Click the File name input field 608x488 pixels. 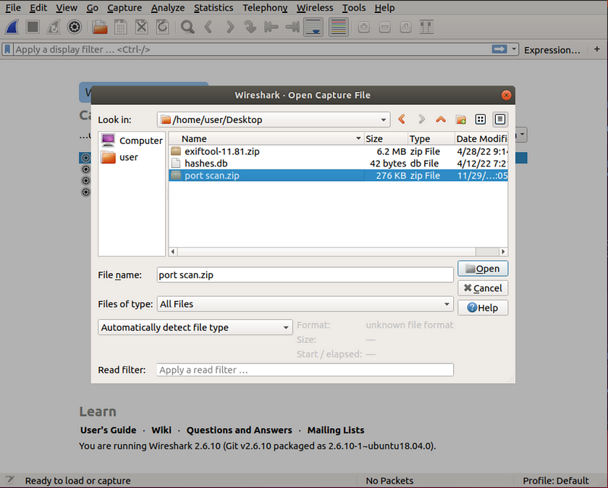coord(305,275)
